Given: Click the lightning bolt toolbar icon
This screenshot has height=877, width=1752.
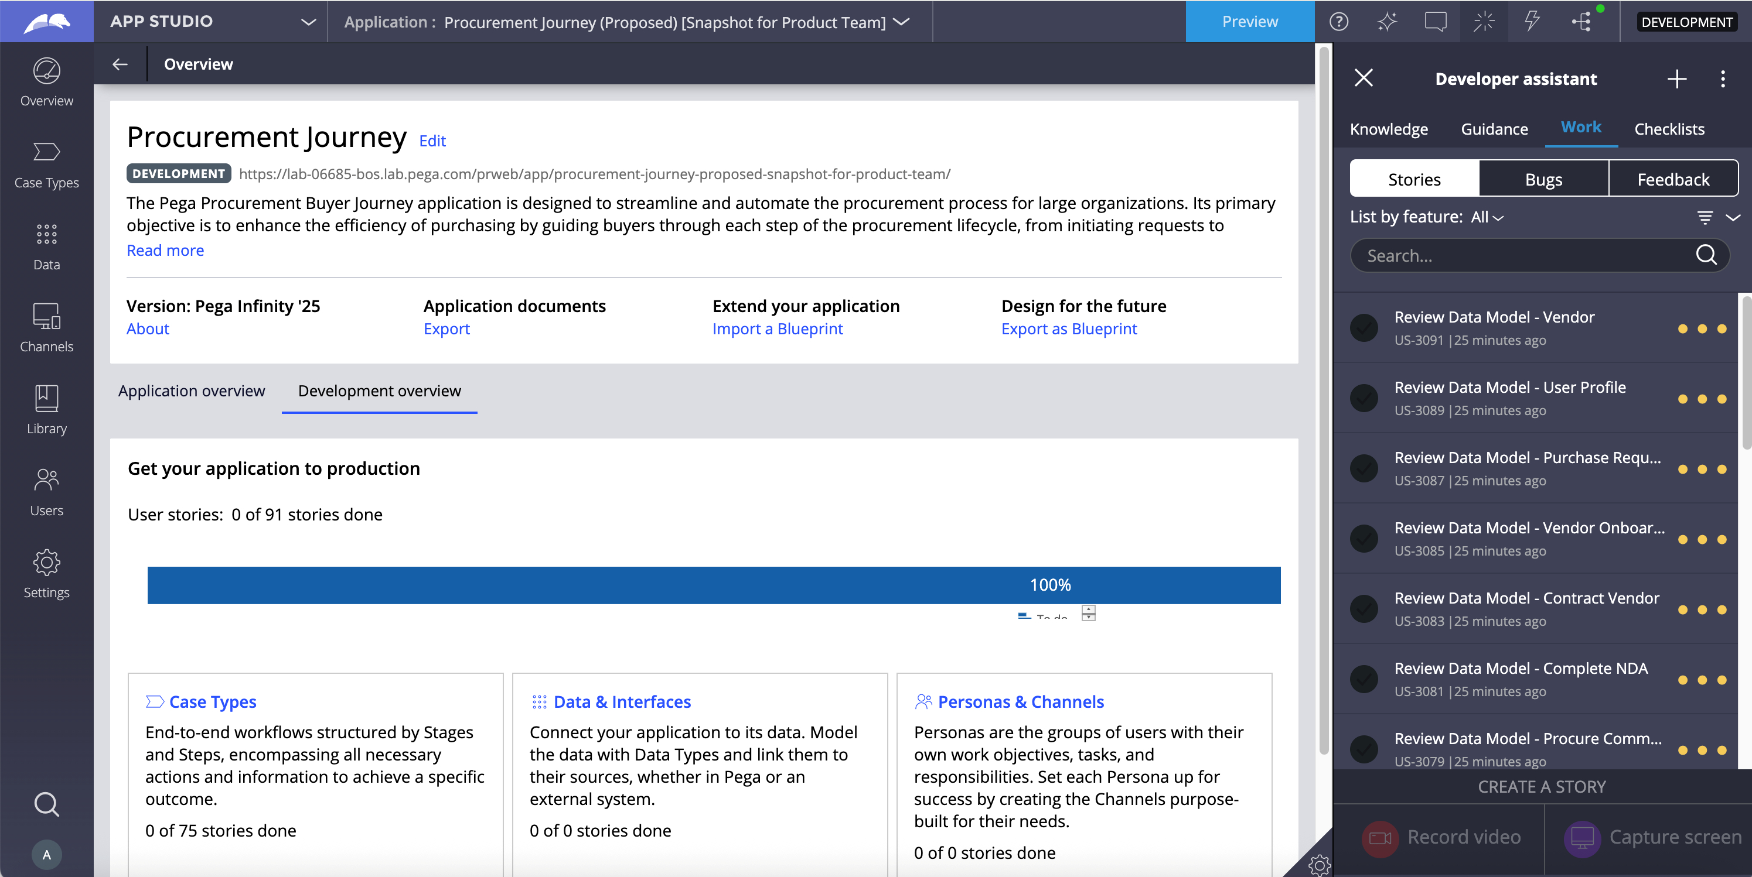Looking at the screenshot, I should coord(1532,22).
